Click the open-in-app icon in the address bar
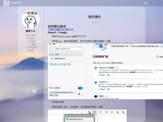Image resolution: width=163 pixels, height=122 pixels. (72, 112)
